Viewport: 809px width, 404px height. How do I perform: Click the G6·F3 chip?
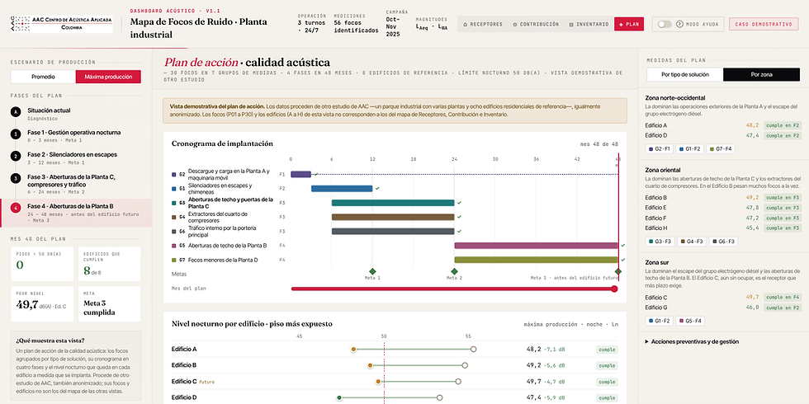coord(723,241)
